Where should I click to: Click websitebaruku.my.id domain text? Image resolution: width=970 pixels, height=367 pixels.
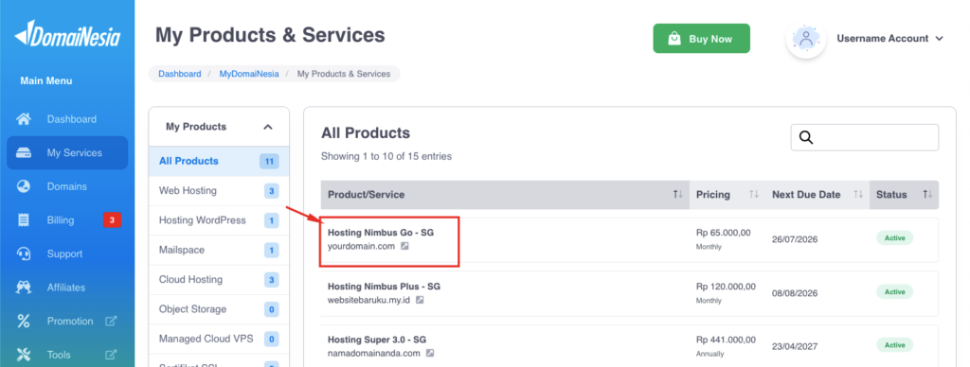coord(368,300)
